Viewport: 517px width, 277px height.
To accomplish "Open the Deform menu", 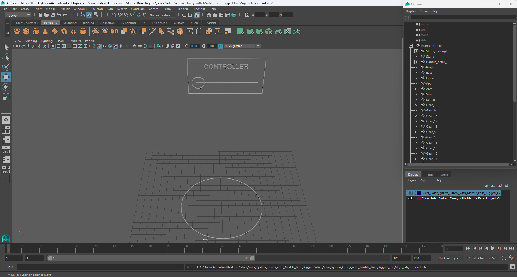I will click(122, 9).
